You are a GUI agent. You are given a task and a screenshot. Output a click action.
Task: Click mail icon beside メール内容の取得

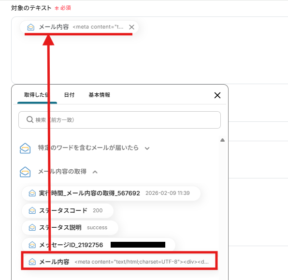click(25, 172)
